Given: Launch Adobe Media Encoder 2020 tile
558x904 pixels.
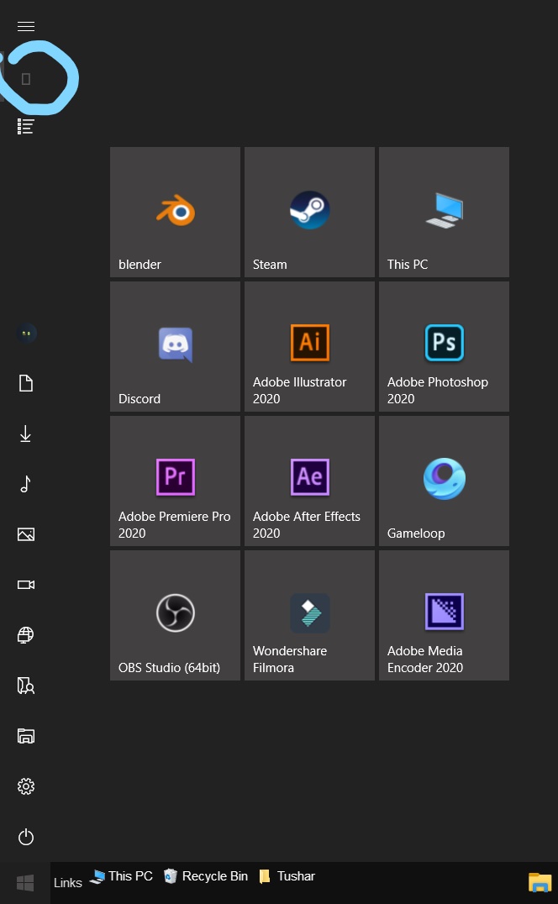Looking at the screenshot, I should pyautogui.click(x=444, y=615).
